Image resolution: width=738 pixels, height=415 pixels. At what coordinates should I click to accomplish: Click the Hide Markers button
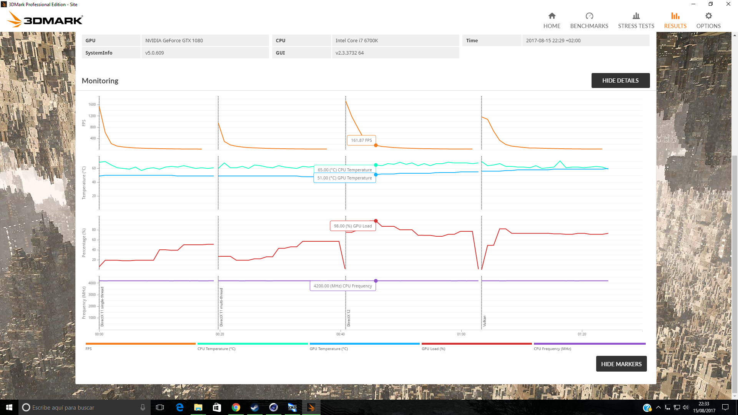[x=621, y=364]
